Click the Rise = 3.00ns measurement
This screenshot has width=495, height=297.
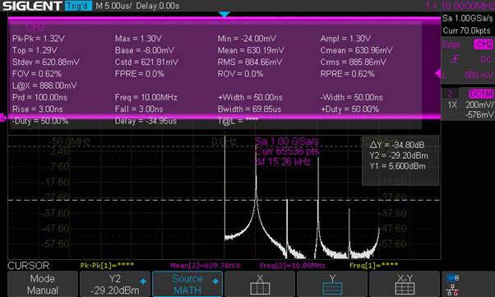(x=37, y=109)
